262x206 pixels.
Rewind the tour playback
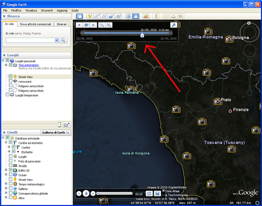79,193
